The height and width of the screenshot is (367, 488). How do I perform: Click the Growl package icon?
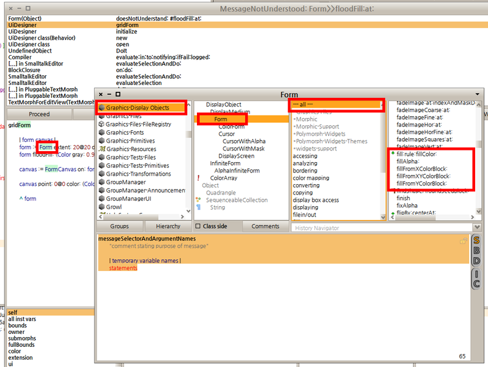[x=102, y=207]
